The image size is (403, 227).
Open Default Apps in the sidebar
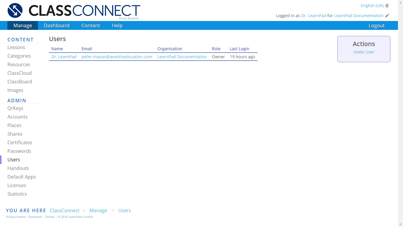[x=22, y=177]
